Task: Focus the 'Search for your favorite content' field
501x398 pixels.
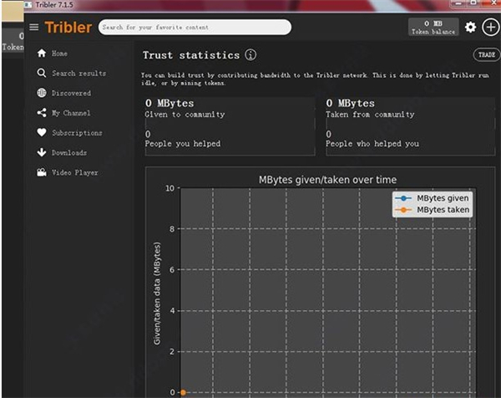Action: click(194, 28)
